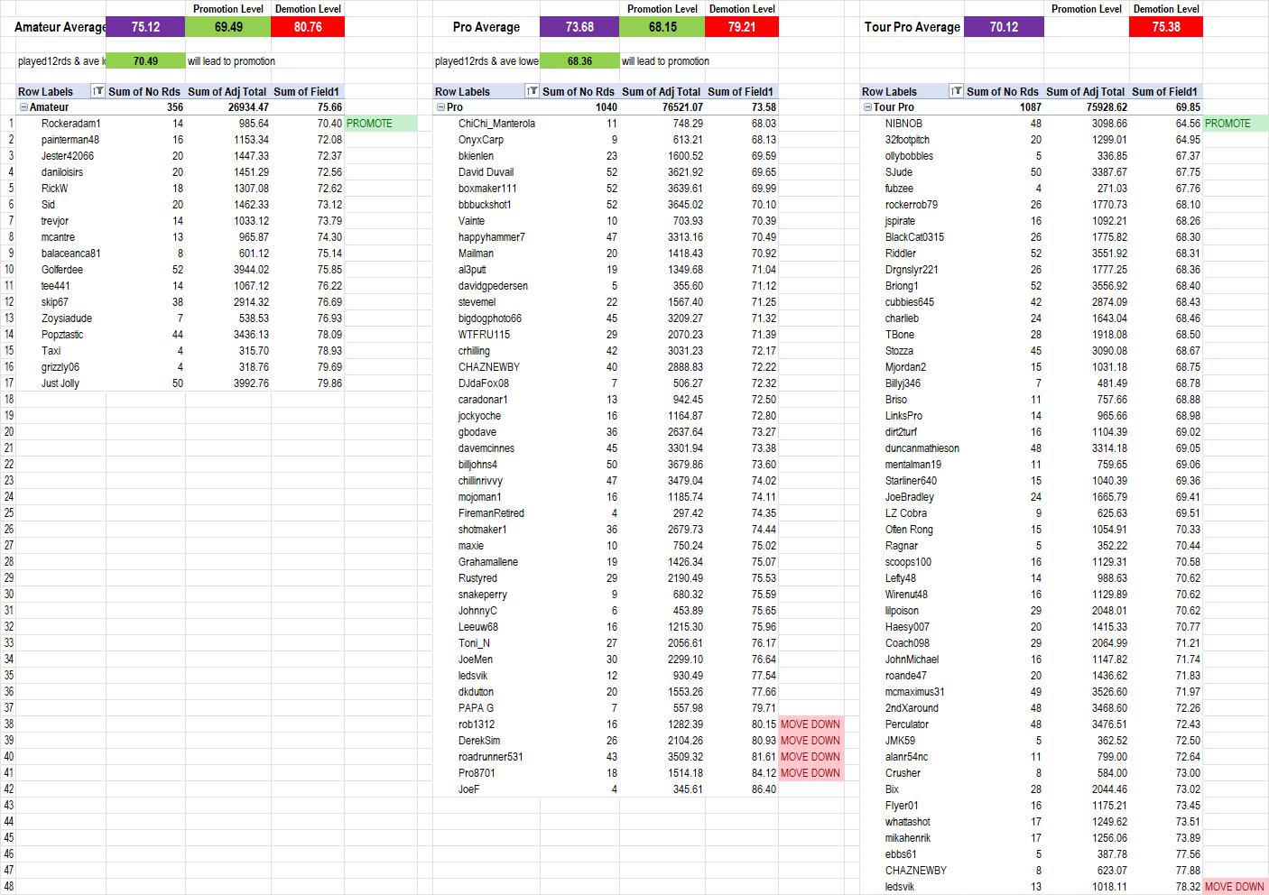This screenshot has height=895, width=1269.
Task: Collapse the Pro group
Action: (441, 107)
